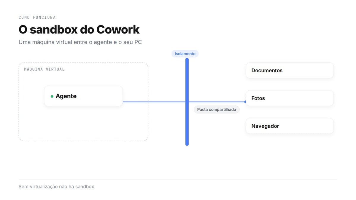Screen dimensions: 356x200
Task: Select the Fotos card
Action: coord(290,98)
